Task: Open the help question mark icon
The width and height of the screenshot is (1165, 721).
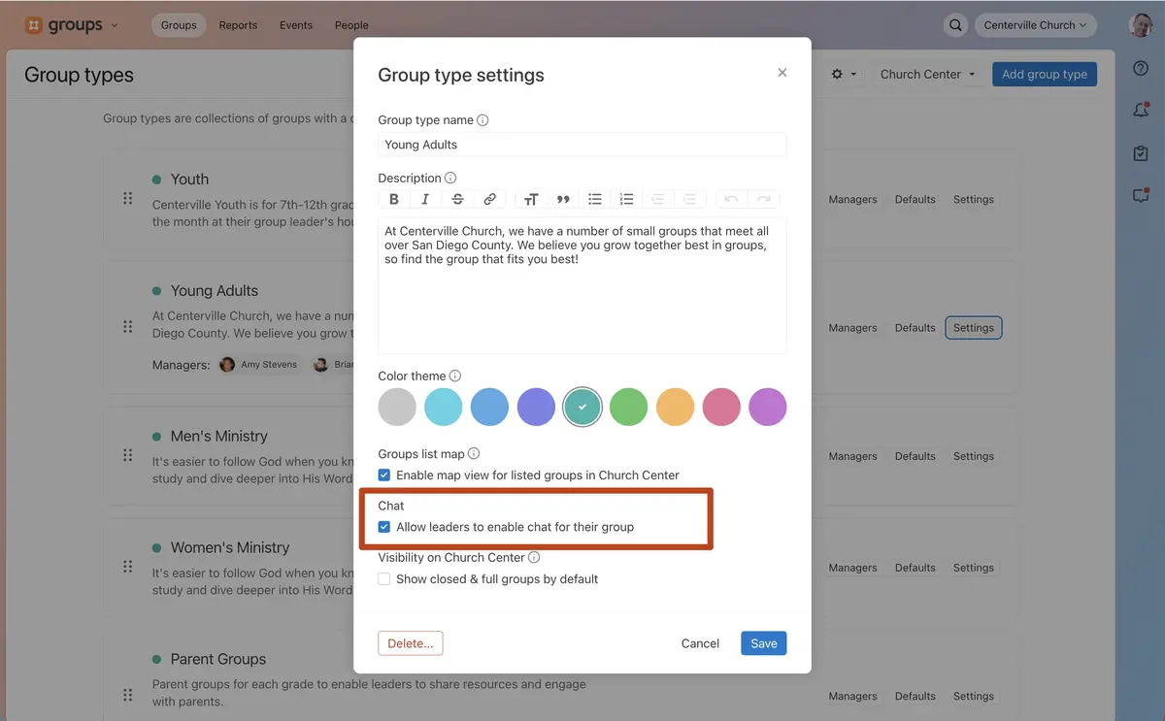Action: click(x=1141, y=68)
